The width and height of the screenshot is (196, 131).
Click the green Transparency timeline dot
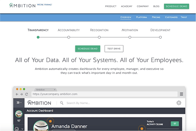pos(38,37)
